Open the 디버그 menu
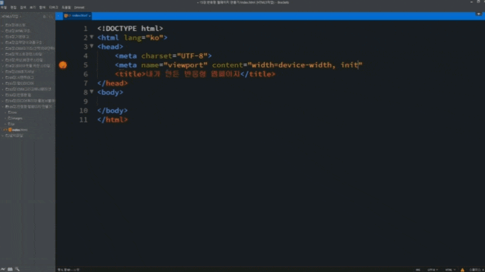 coord(53,7)
